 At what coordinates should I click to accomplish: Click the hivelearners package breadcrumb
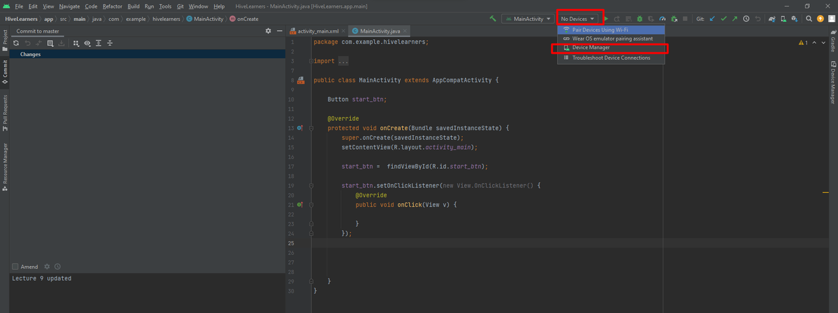click(x=166, y=19)
